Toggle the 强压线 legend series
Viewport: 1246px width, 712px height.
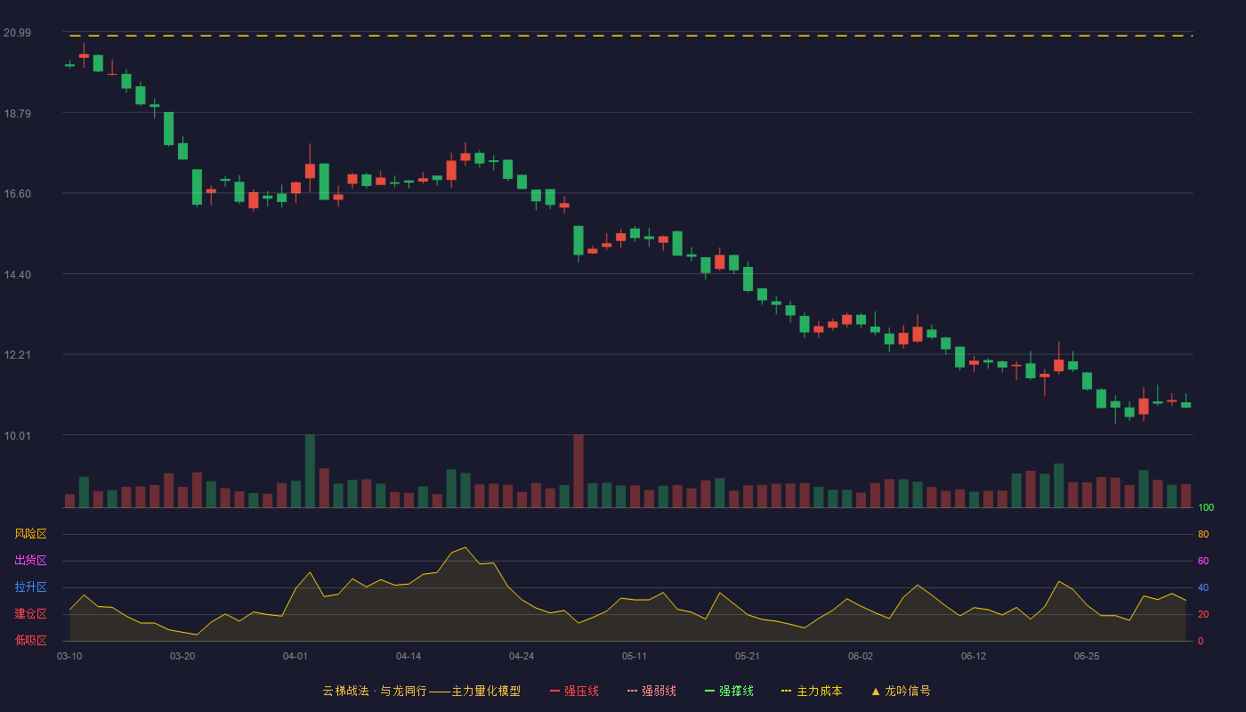[x=574, y=691]
